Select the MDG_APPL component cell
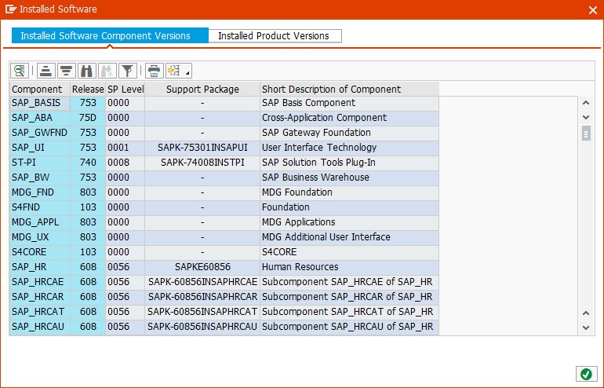The height and width of the screenshot is (388, 604). pos(40,222)
